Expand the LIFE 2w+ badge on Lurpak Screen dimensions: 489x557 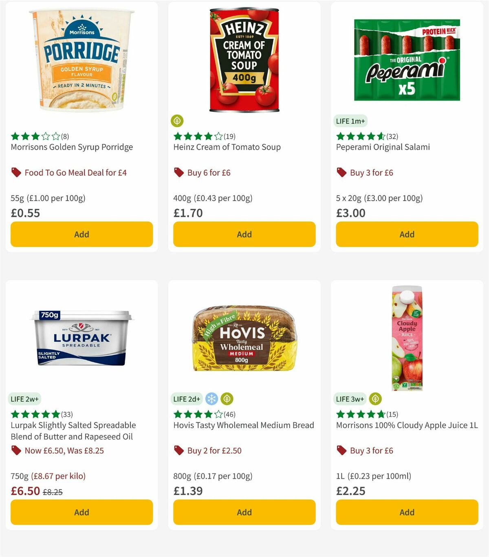pyautogui.click(x=24, y=399)
